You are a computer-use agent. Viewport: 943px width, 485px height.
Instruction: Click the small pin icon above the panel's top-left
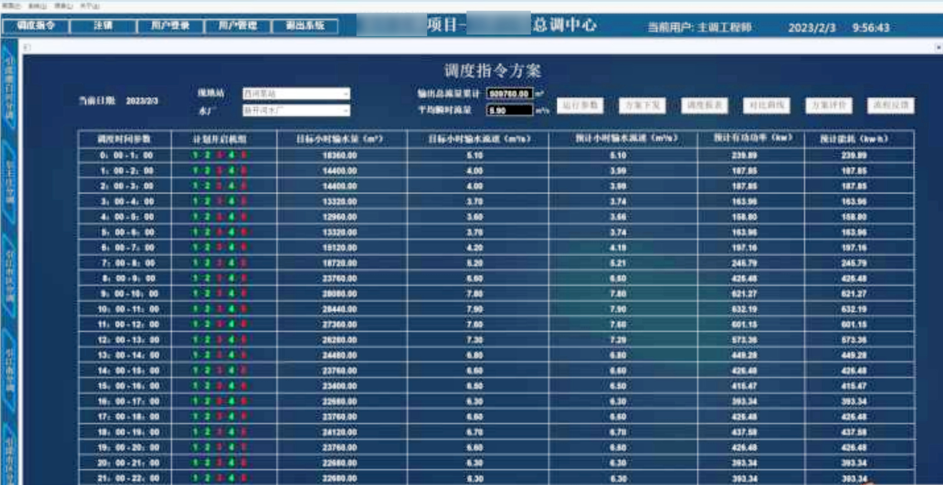pos(27,47)
